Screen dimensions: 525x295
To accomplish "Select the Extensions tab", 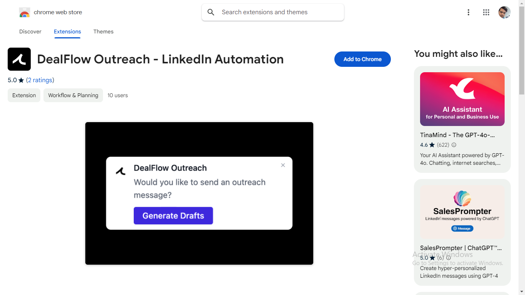I will click(x=67, y=31).
